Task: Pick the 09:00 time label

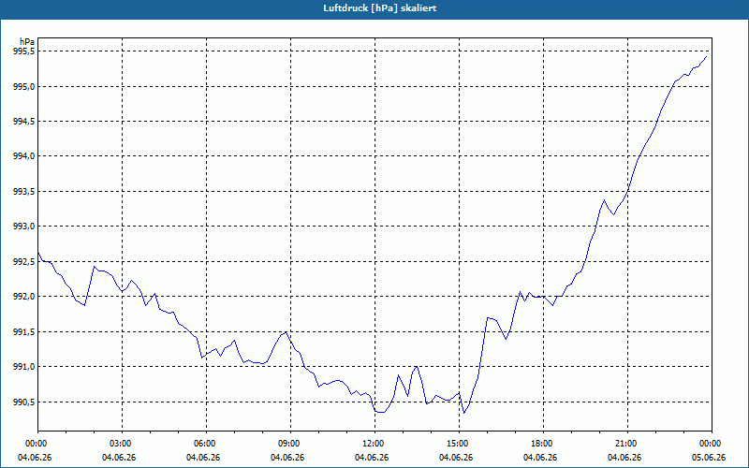Action: coord(290,444)
